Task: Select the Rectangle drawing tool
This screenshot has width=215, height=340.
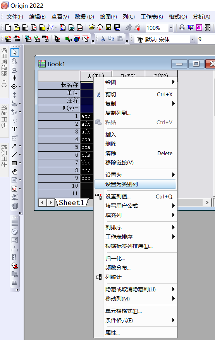Action: click(14, 163)
